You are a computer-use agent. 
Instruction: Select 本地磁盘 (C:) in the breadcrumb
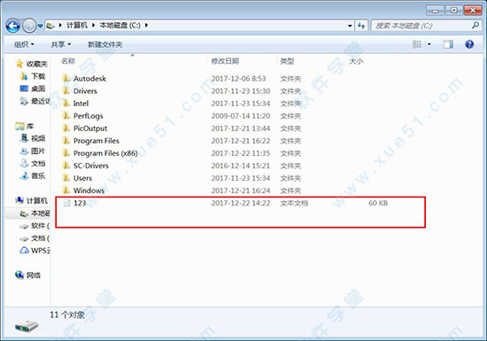click(x=120, y=26)
